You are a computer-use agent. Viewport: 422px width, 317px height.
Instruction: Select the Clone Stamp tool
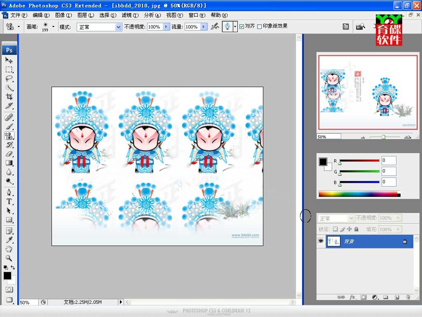coord(9,135)
